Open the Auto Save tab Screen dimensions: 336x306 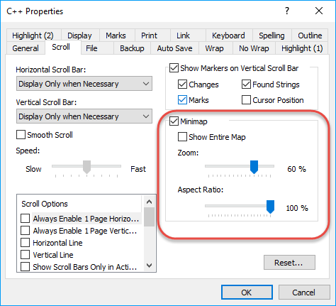[174, 48]
